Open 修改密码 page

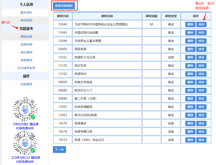pyautogui.click(x=26, y=20)
